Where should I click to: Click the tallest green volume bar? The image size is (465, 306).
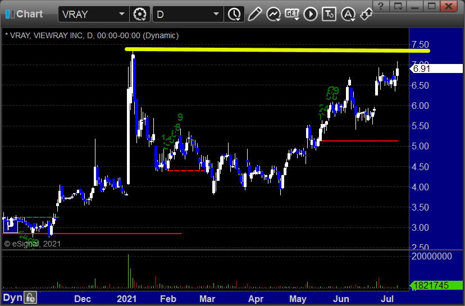click(129, 271)
